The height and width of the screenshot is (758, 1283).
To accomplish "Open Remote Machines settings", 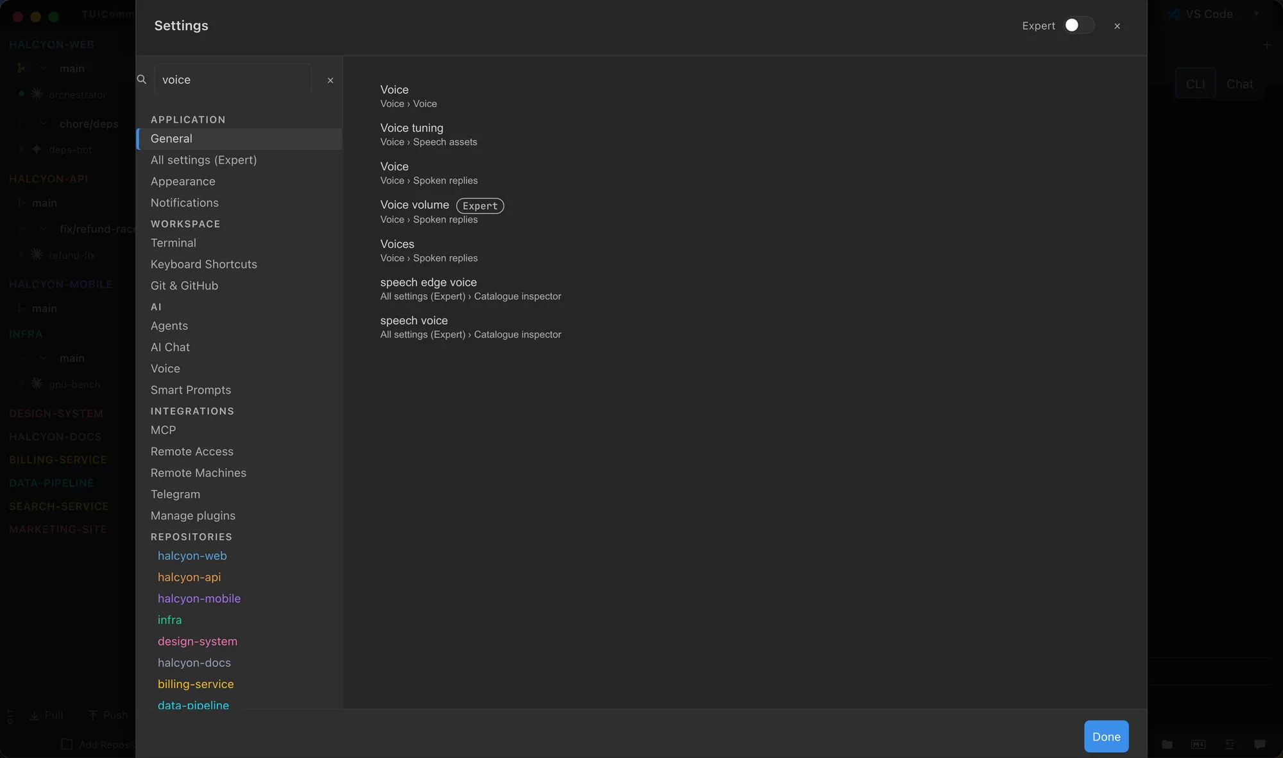I will click(239, 473).
